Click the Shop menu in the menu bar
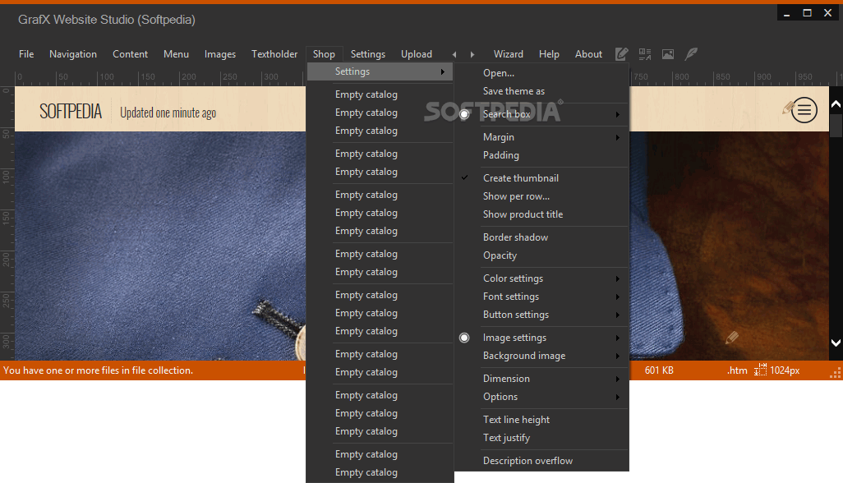This screenshot has height=483, width=843. point(325,53)
